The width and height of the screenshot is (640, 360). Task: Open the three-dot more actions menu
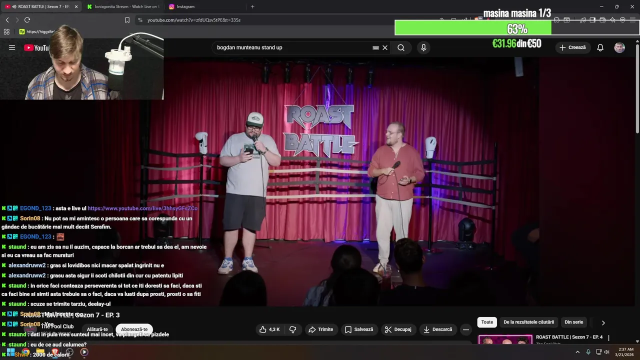click(466, 329)
